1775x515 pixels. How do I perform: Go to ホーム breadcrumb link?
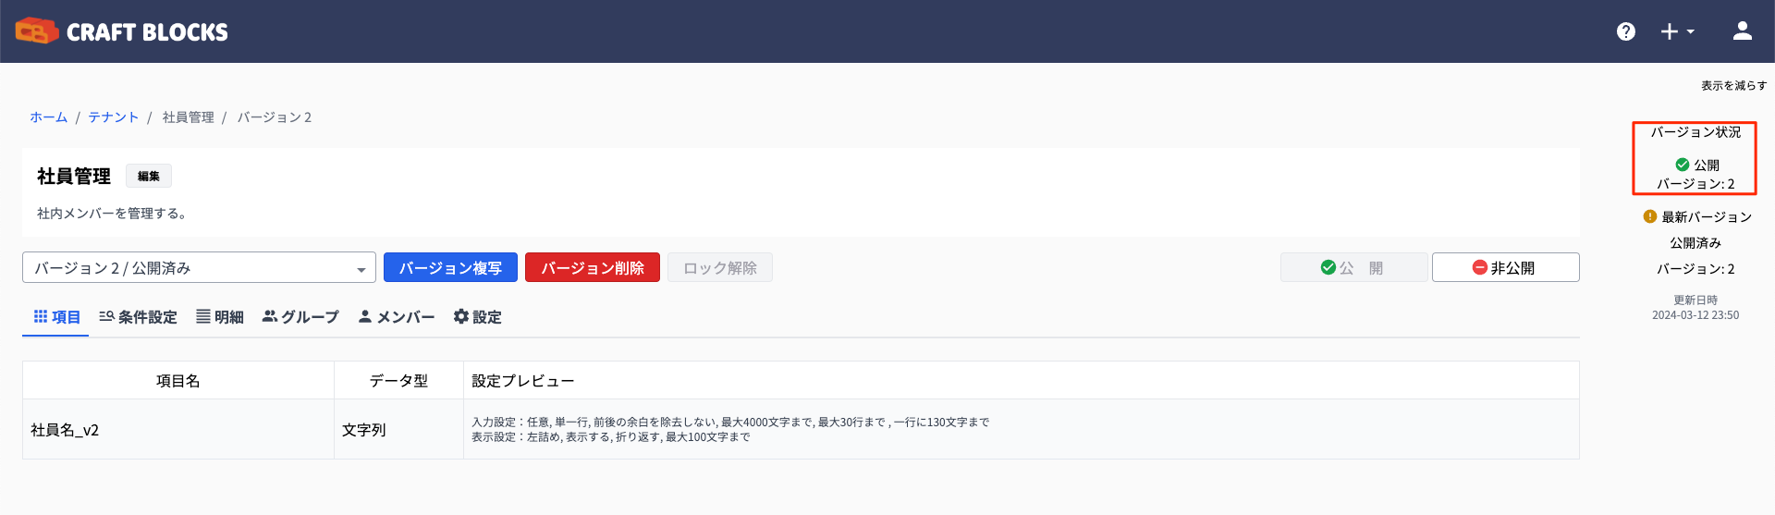[48, 116]
